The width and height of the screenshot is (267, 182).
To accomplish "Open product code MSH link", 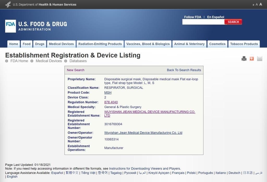I will [x=108, y=93].
